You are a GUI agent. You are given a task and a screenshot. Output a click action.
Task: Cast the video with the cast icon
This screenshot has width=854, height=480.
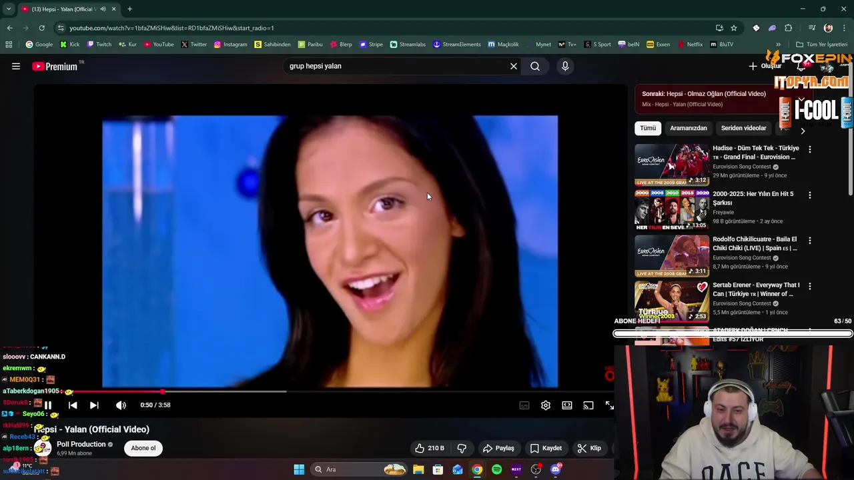pyautogui.click(x=588, y=405)
